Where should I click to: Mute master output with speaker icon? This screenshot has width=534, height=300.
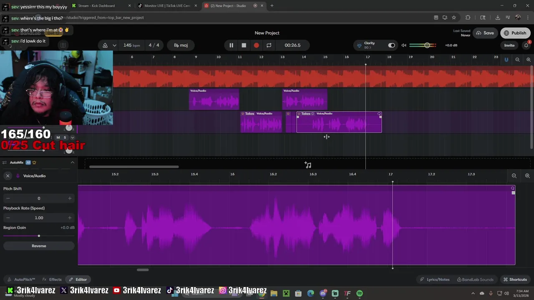pyautogui.click(x=403, y=45)
